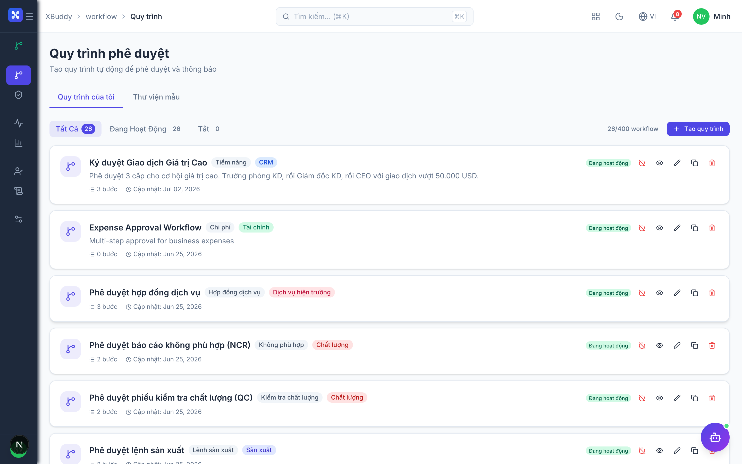
Task: Duplicate Phê duyệt hợp đồng dịch vụ workflow
Action: pyautogui.click(x=695, y=293)
